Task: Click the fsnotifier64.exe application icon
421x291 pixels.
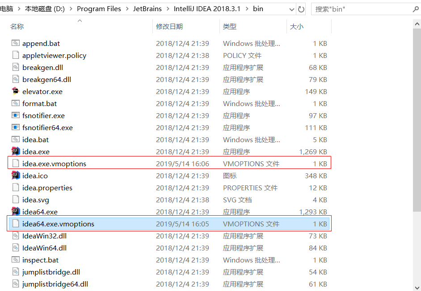Action: tap(16, 127)
